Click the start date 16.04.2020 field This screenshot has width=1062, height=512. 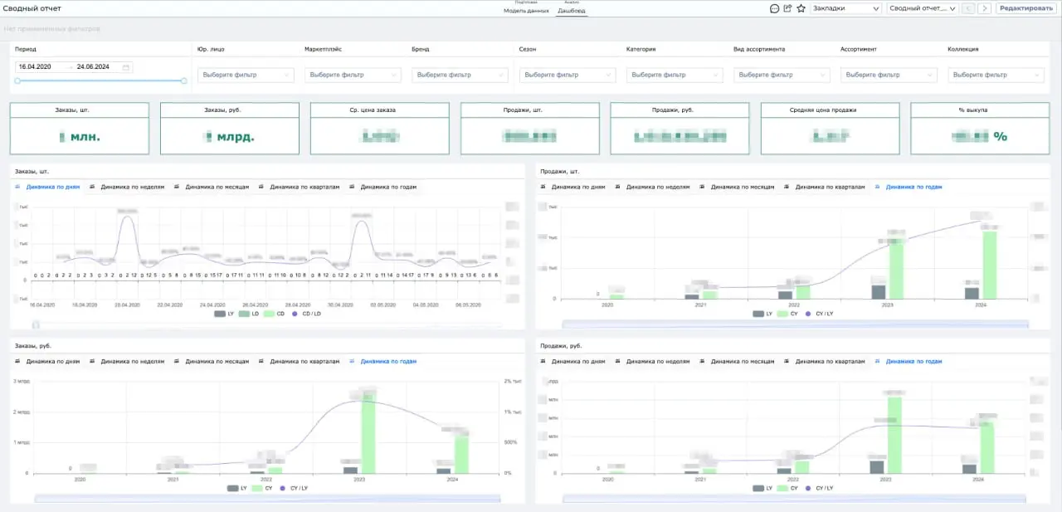point(35,67)
